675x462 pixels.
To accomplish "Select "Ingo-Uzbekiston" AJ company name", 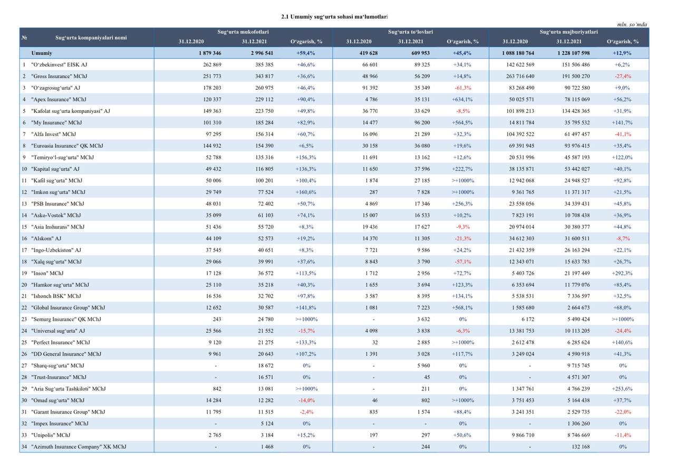I will (x=56, y=251).
